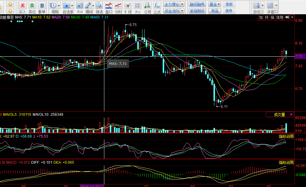
Task: Click the KDJ J: +75.53 value
Action: pos(41,136)
